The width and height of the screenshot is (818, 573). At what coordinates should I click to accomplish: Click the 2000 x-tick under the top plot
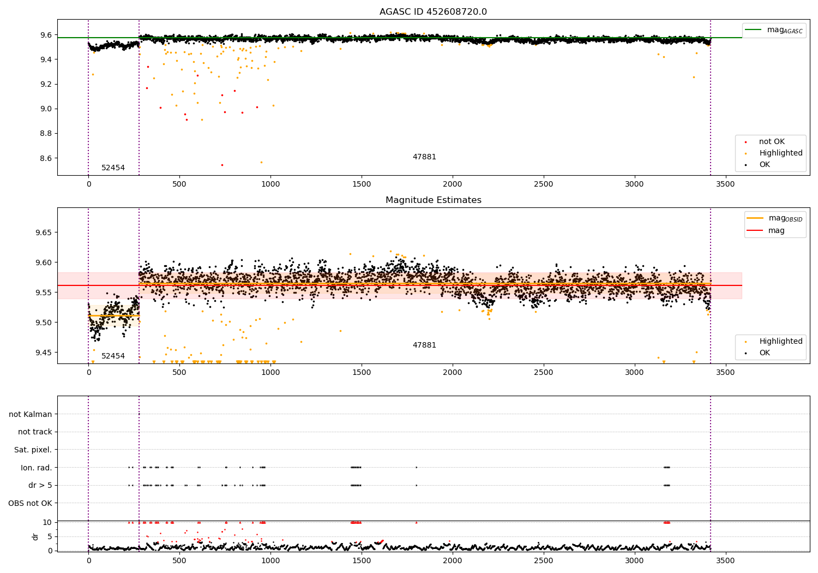coord(453,184)
